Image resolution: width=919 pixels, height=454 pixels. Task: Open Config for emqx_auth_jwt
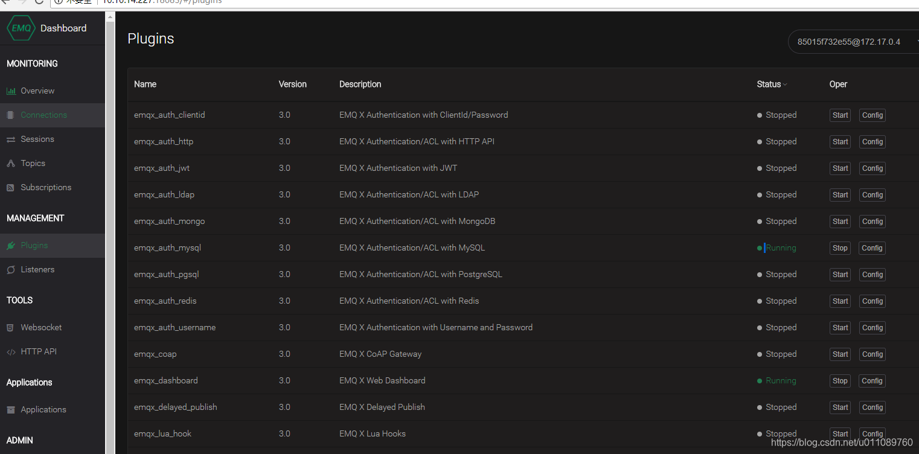click(873, 168)
